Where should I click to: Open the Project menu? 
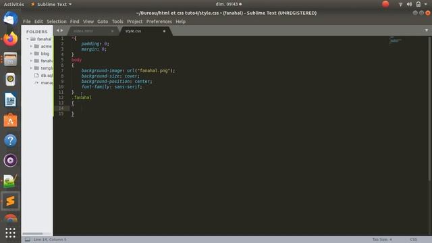tap(135, 22)
